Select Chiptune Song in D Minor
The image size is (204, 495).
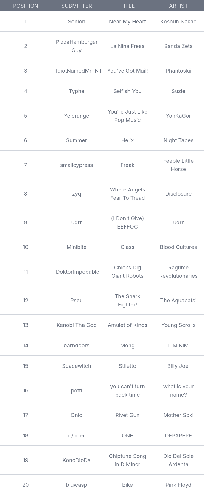pyautogui.click(x=128, y=460)
